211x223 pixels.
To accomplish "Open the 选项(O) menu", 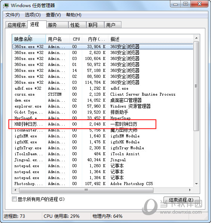I will (x=32, y=15).
